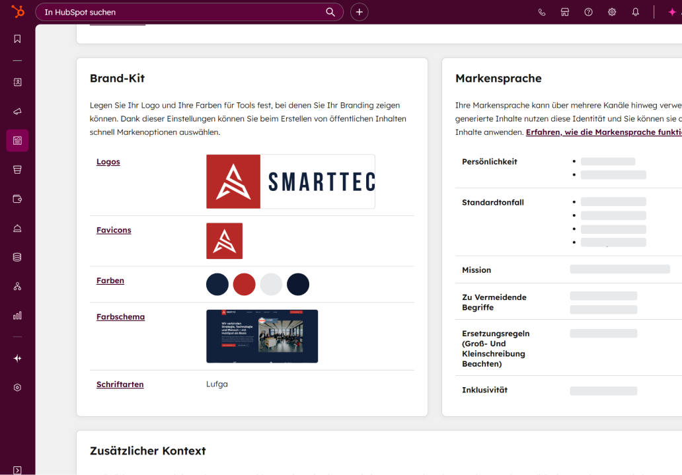
Task: Open the Favicons link
Action: (114, 231)
